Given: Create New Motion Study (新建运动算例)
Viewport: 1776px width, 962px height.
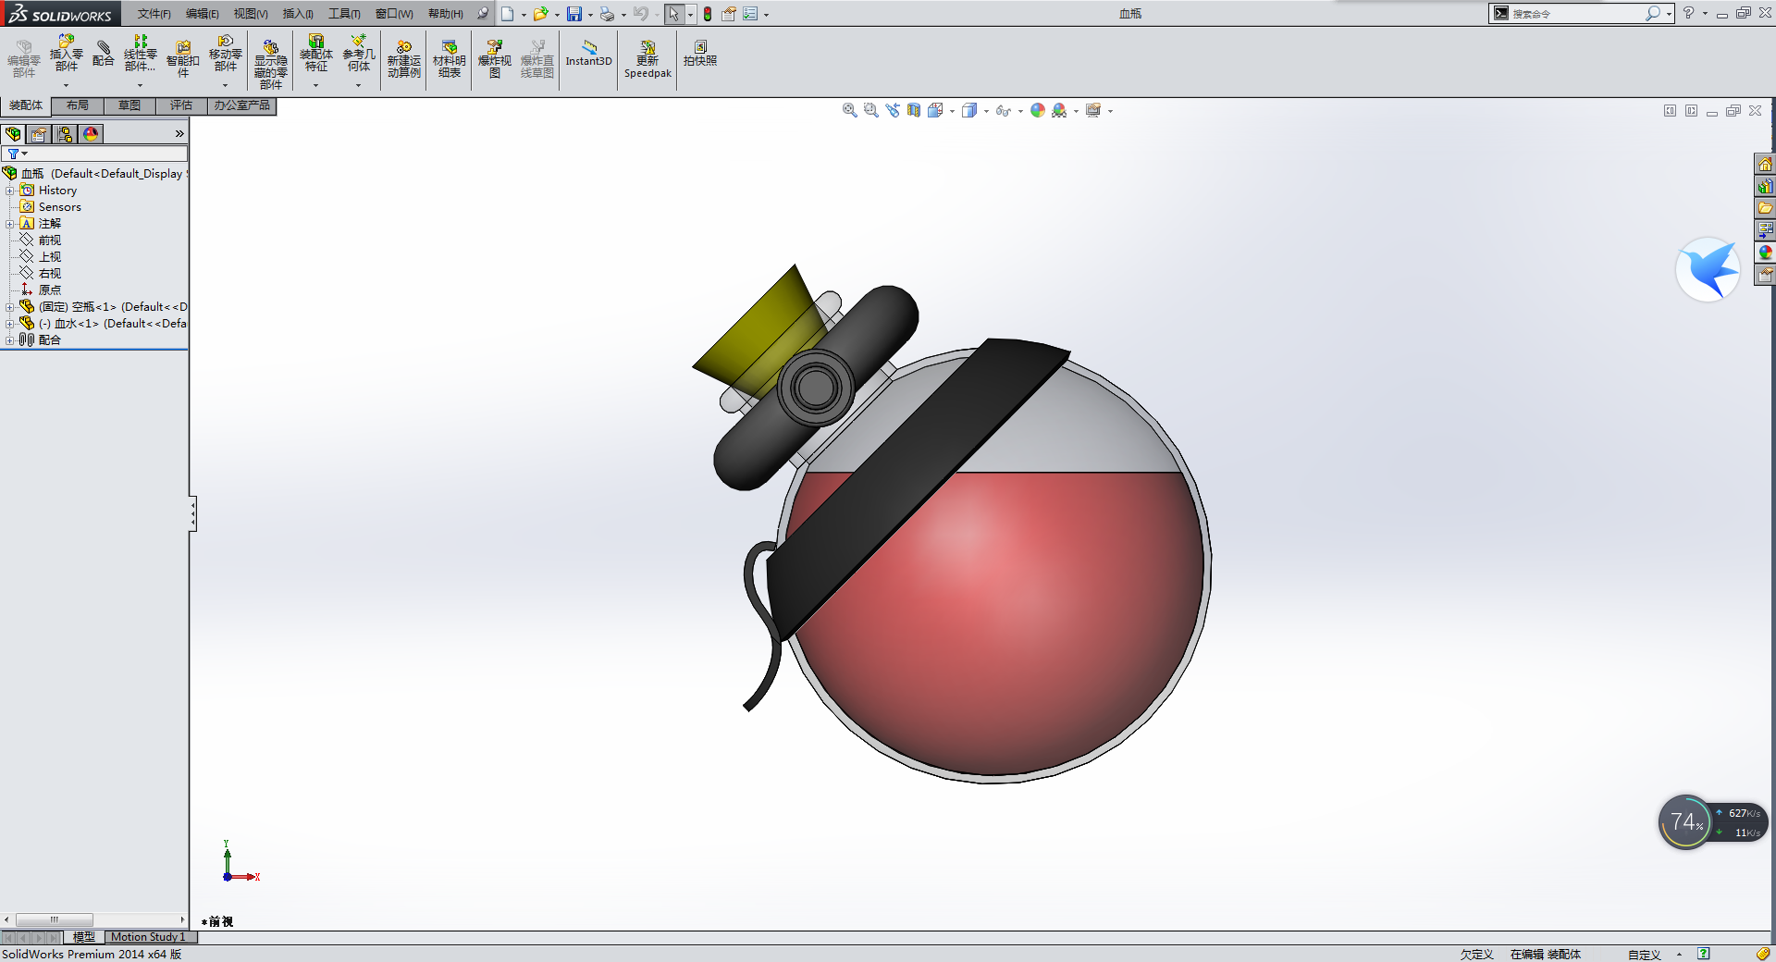Looking at the screenshot, I should (x=404, y=59).
